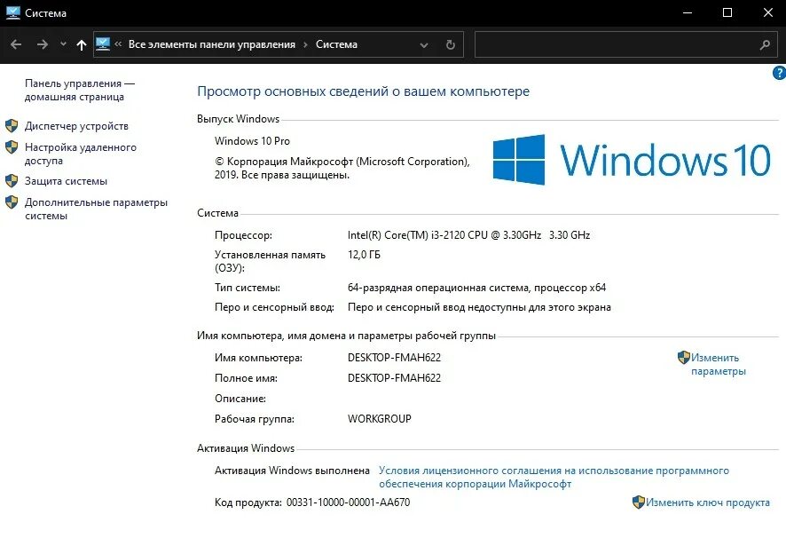The image size is (786, 538).
Task: Click shield icon beside 'Защита системы'
Action: coord(12,181)
